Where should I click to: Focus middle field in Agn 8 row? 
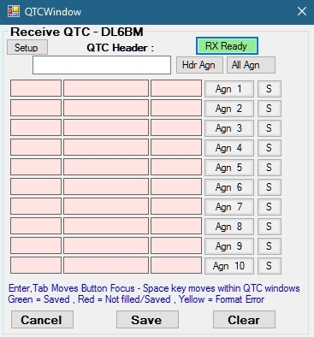[x=106, y=226]
